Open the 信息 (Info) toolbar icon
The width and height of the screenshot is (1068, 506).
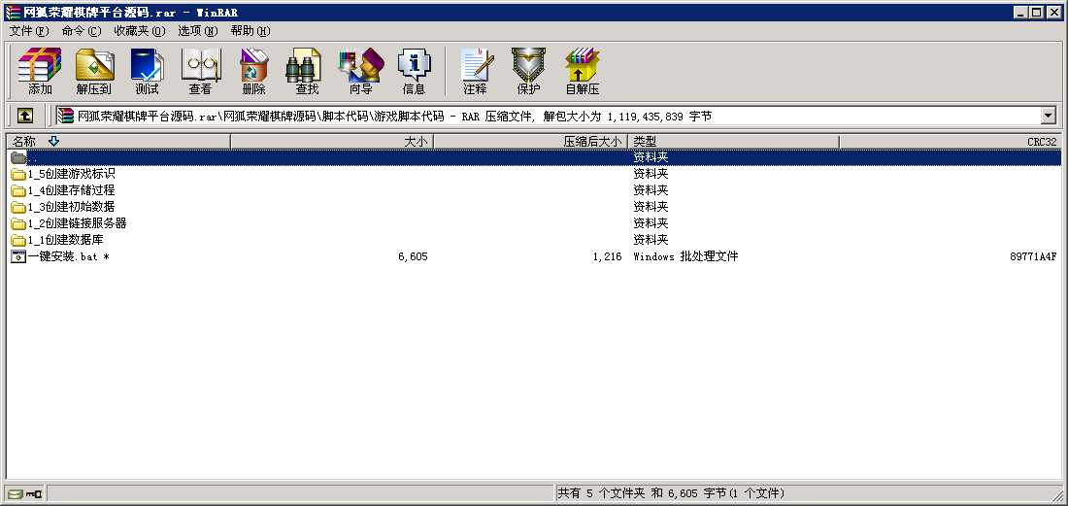(x=414, y=72)
